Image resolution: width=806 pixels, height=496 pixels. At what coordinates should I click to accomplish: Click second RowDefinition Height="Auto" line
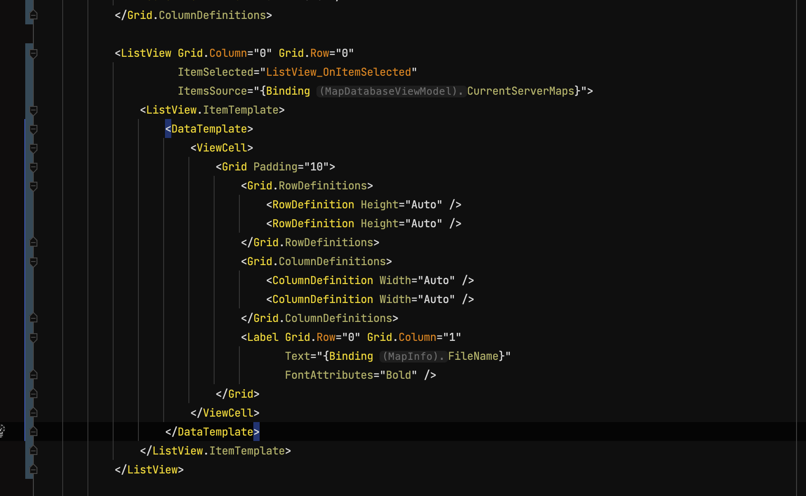pos(364,224)
